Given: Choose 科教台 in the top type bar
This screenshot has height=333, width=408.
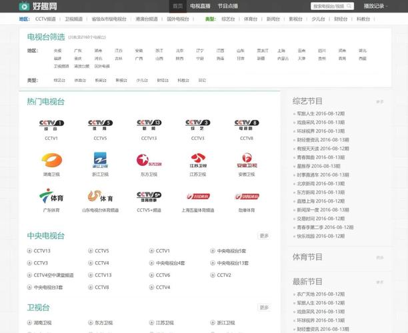Looking at the screenshot, I should coord(363,19).
